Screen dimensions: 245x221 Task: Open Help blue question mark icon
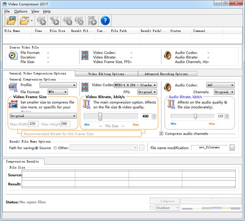click(105, 20)
